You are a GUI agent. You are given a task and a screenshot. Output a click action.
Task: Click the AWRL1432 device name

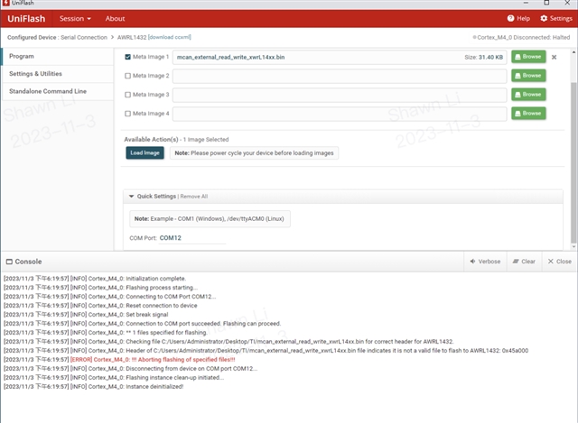pos(132,37)
